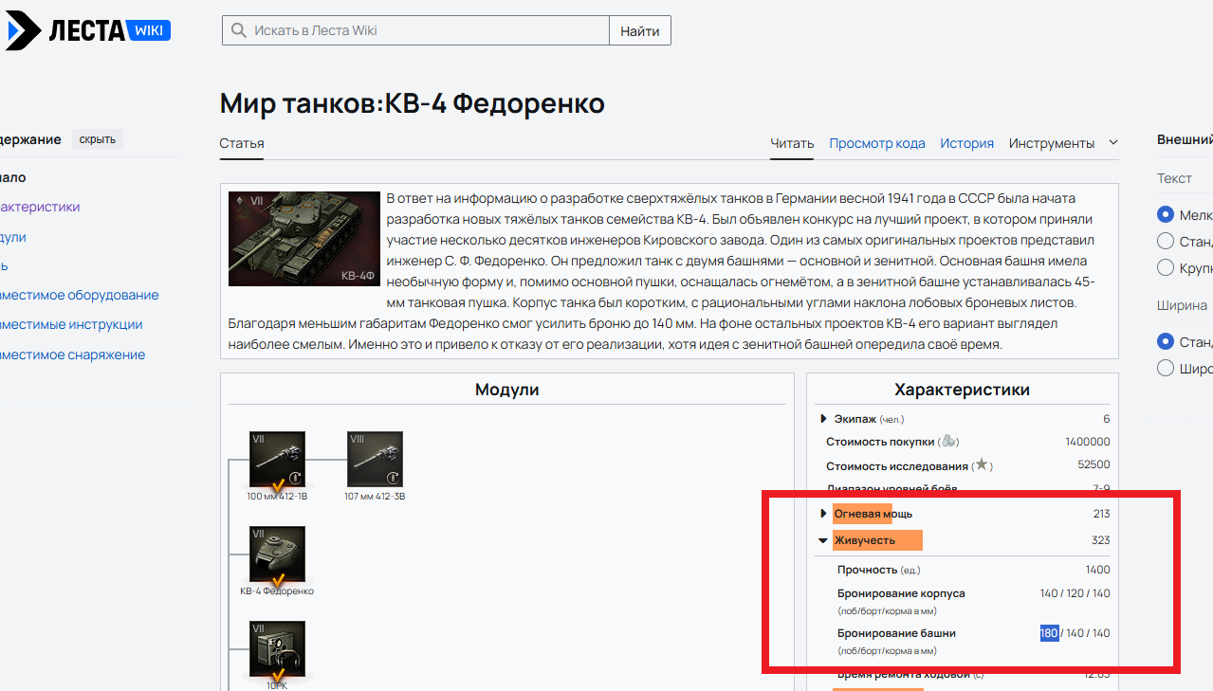The height and width of the screenshot is (691, 1213).
Task: Click the silver coin icon beside Стоимость покупки
Action: (x=949, y=442)
